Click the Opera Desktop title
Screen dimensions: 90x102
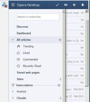pyautogui.click(x=28, y=5)
